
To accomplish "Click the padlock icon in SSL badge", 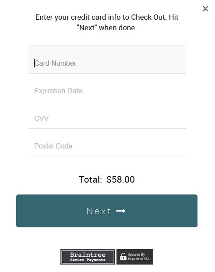I will click(123, 257).
